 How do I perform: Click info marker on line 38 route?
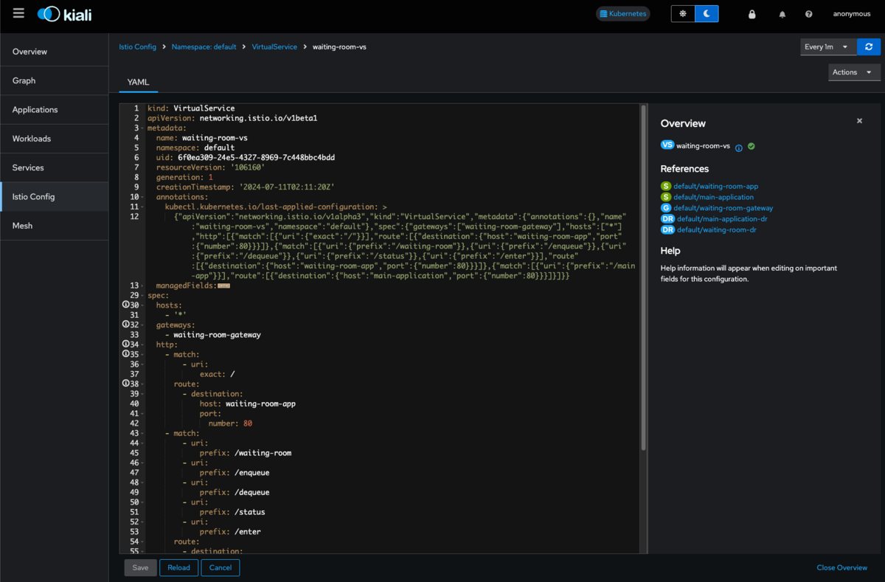(125, 384)
